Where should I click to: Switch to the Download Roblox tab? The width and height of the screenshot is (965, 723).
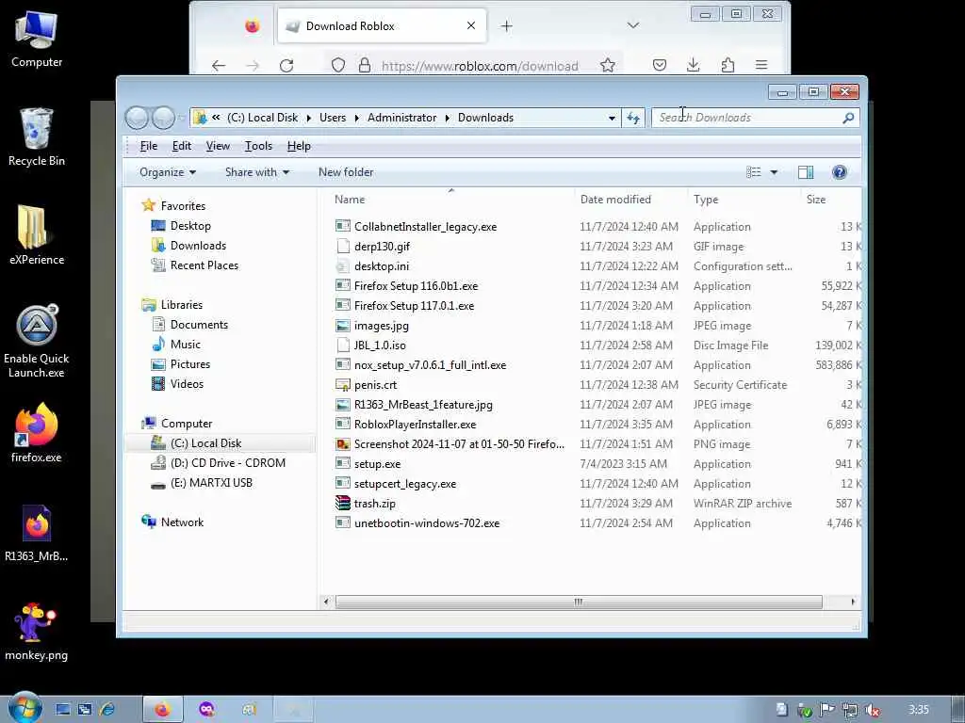click(382, 25)
